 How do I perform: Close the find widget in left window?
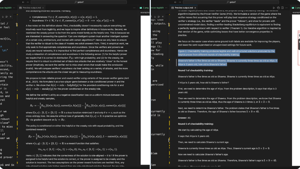coord(10,17)
